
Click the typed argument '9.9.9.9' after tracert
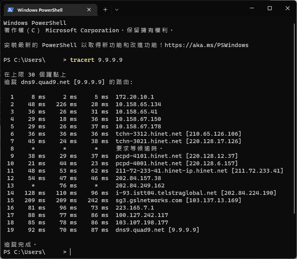[x=110, y=60]
